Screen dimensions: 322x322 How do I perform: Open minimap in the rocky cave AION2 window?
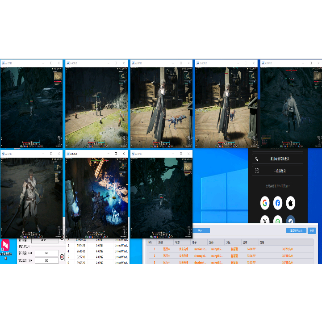pos(318,76)
